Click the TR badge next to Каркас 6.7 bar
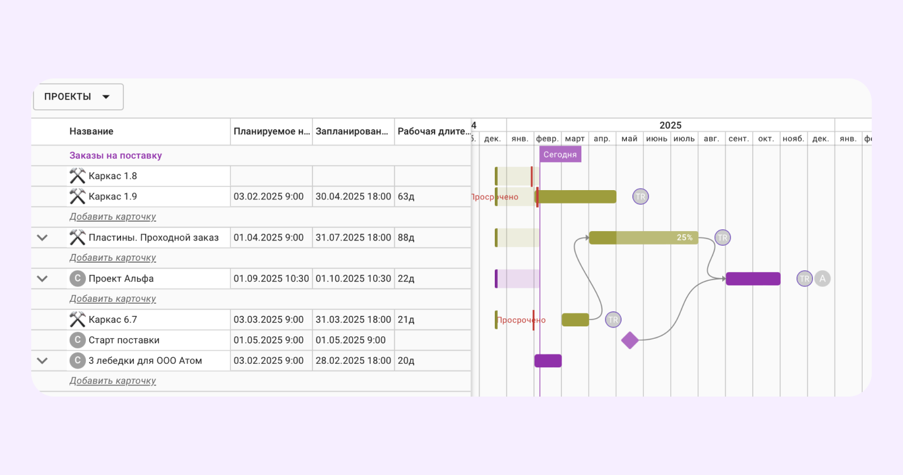This screenshot has width=903, height=475. coord(613,319)
